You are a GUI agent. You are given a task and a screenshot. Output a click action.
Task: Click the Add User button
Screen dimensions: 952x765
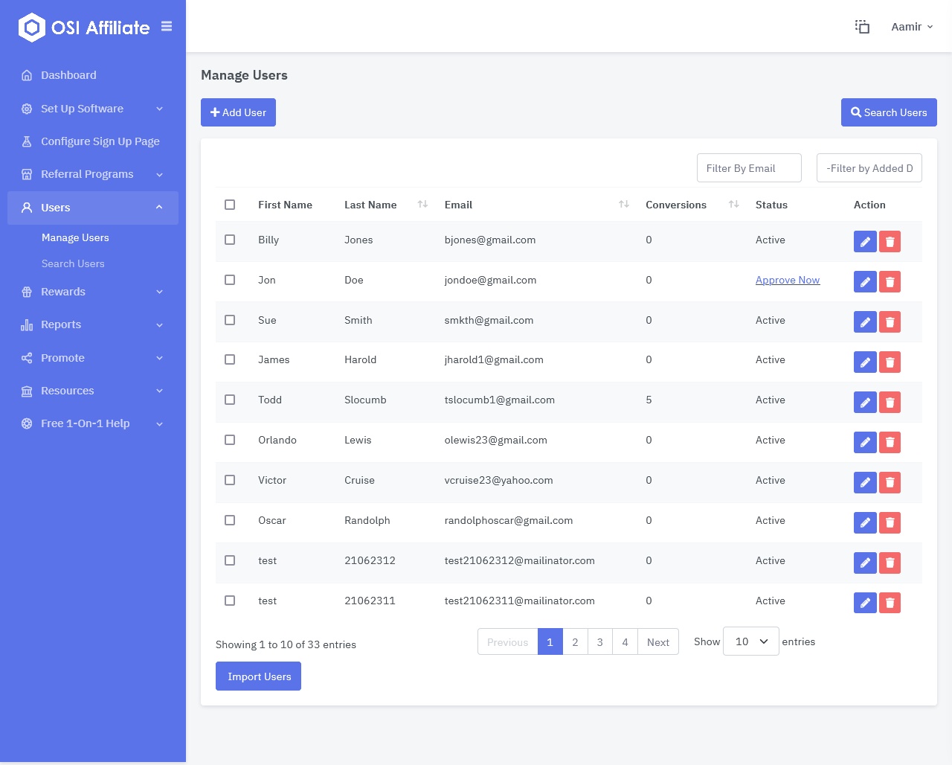[x=238, y=112]
